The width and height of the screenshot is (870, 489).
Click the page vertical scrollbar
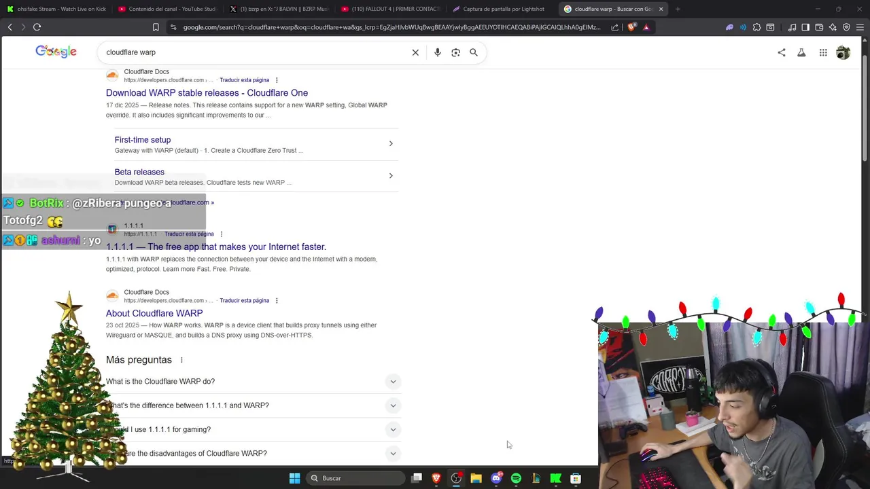[x=865, y=109]
